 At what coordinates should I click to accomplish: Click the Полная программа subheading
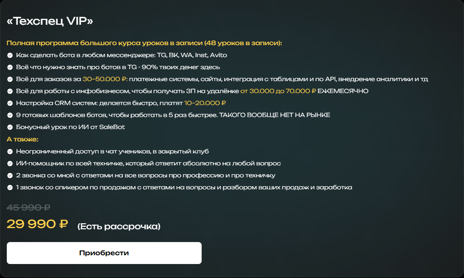tap(144, 43)
